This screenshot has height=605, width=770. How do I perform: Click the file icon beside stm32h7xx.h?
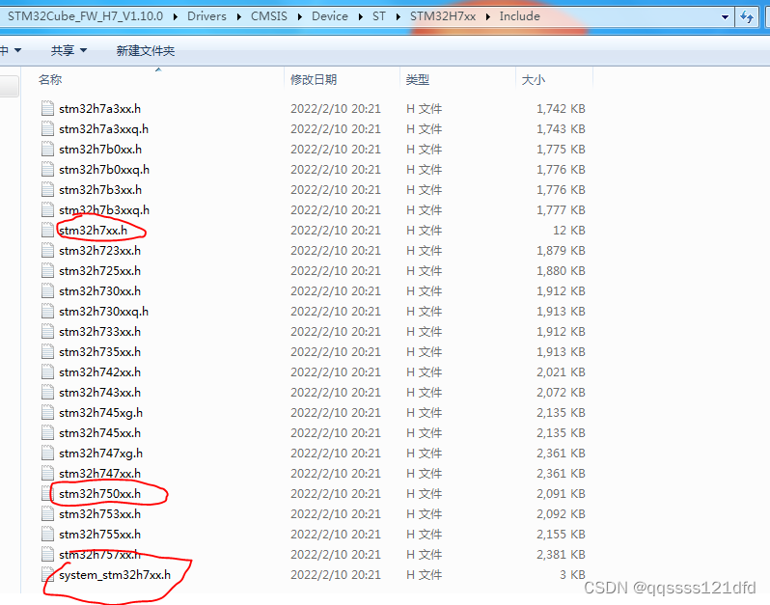point(47,230)
